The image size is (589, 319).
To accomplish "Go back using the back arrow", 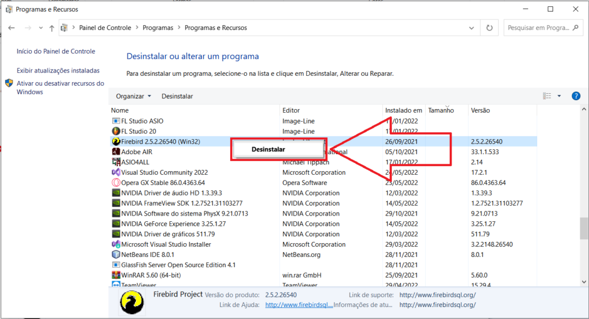I will click(x=12, y=28).
